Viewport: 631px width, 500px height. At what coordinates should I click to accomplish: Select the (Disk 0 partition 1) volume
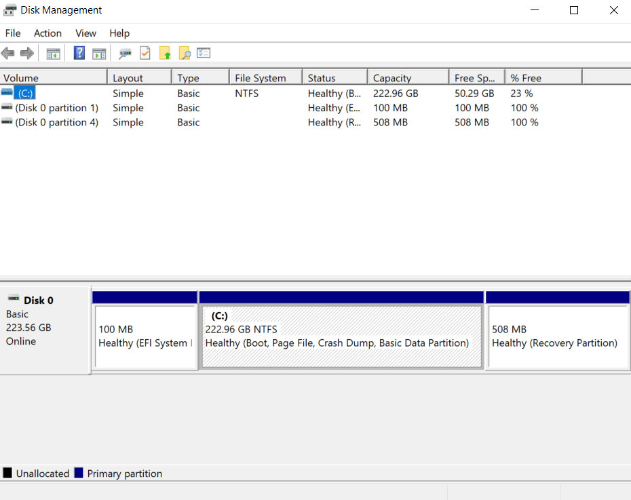coord(57,108)
